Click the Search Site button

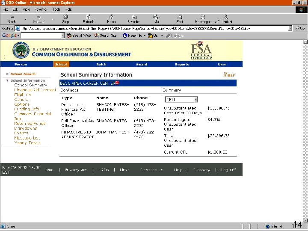click(106, 36)
